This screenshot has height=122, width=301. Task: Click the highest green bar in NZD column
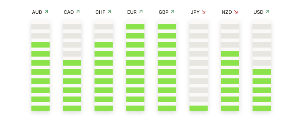coord(230,54)
